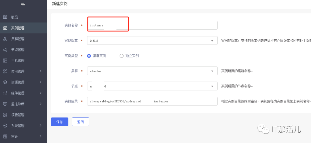311x143 pixels.
Task: Open the 实例版本 9.5.2 dropdown
Action: tap(152, 40)
